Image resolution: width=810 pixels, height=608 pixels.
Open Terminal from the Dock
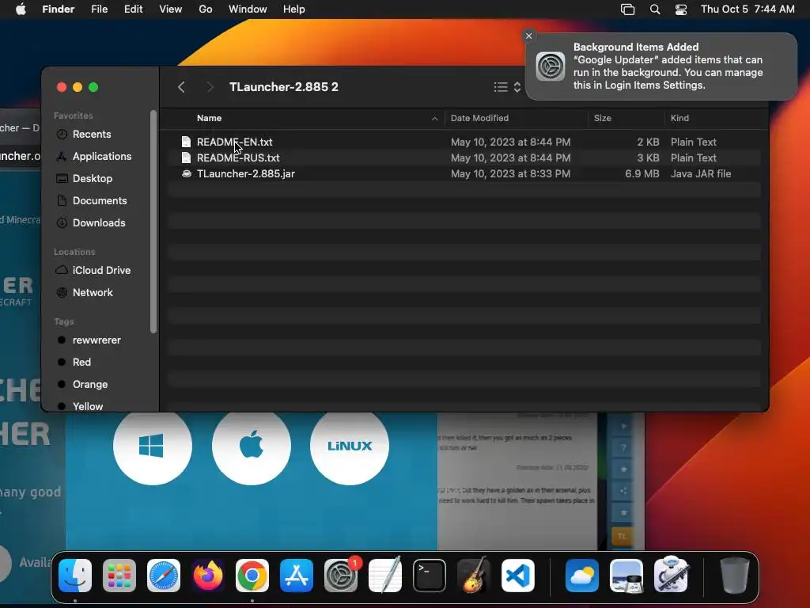[x=430, y=576]
